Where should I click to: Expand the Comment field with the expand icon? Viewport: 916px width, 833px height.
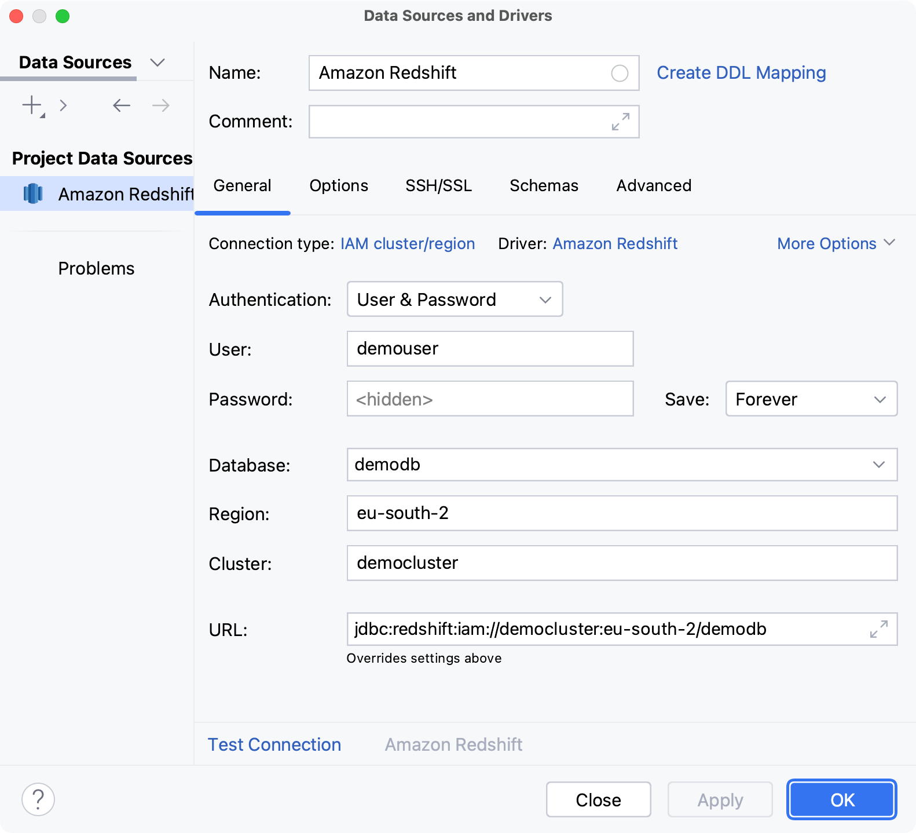(x=620, y=122)
